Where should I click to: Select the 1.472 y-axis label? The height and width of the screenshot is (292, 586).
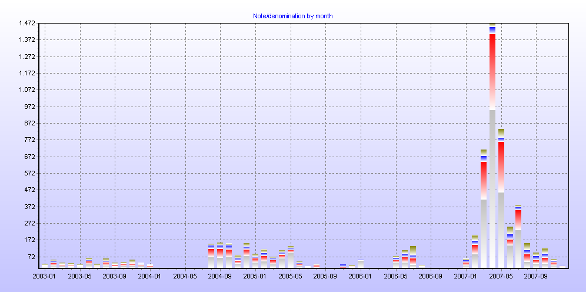[x=26, y=23]
